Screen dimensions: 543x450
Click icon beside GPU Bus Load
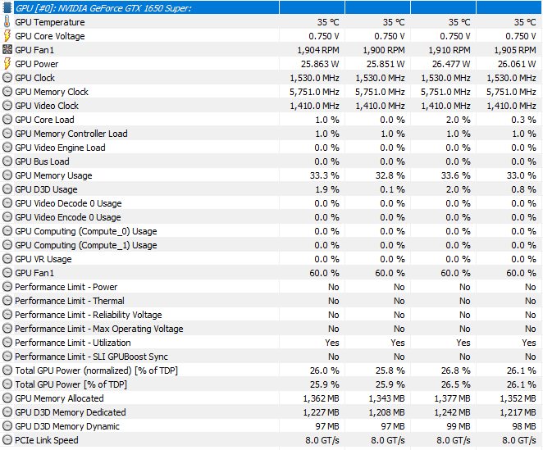coord(7,161)
